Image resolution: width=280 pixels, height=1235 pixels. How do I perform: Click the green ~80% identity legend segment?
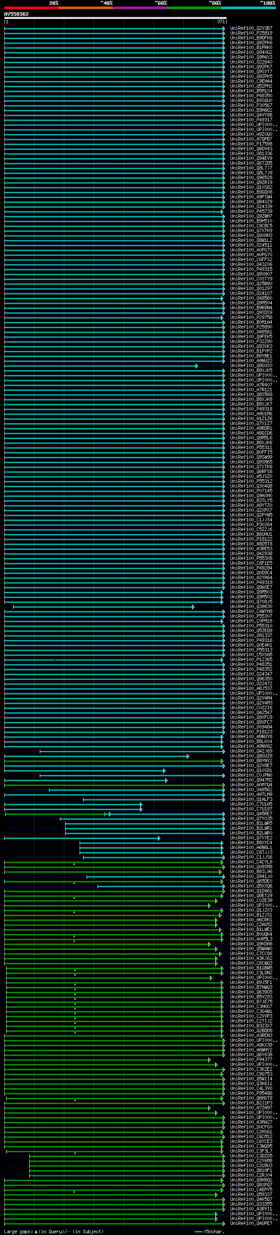(194, 8)
